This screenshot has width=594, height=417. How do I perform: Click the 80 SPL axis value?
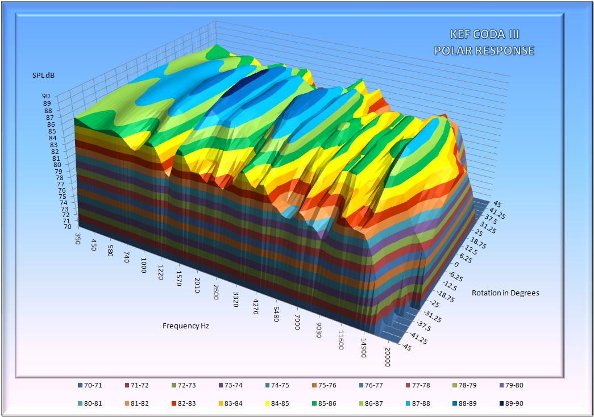pos(57,165)
